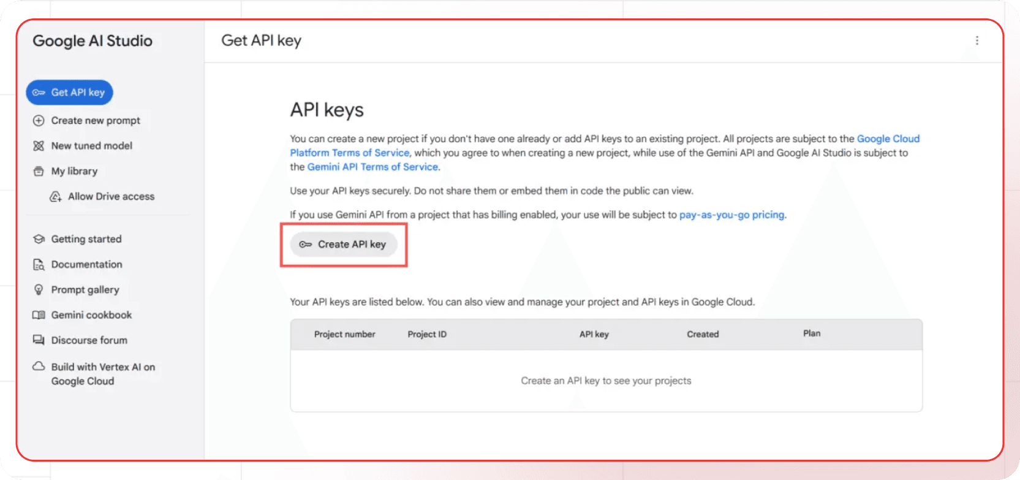Click the Documentation page icon

point(39,265)
